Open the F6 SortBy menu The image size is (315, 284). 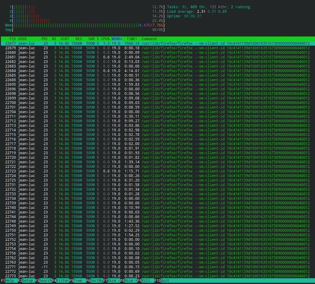pyautogui.click(x=95, y=281)
